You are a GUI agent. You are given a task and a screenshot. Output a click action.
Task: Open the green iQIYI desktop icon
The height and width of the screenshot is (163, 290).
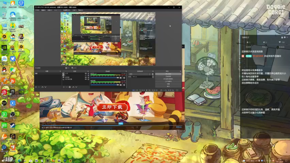point(4,126)
